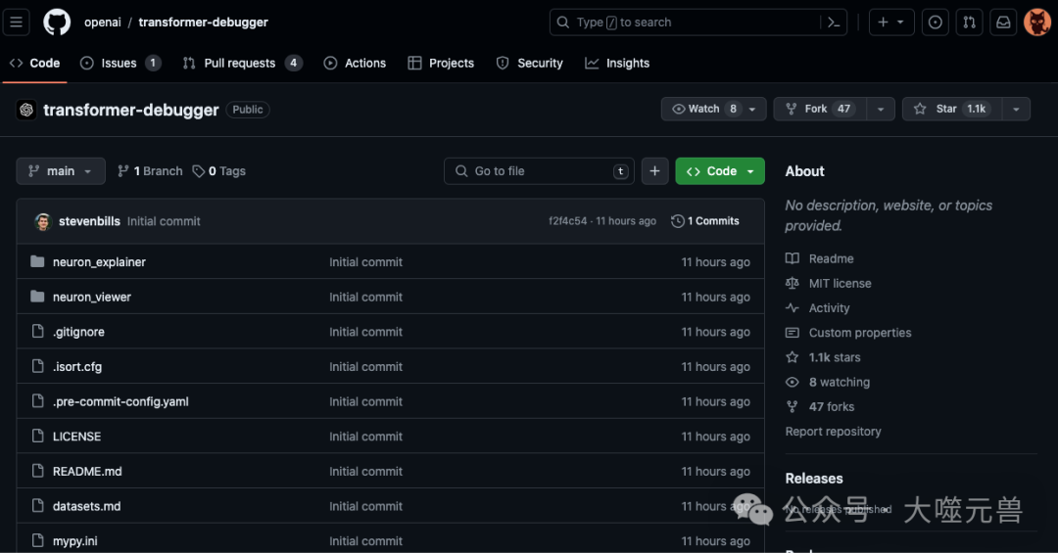Viewport: 1058px width, 553px height.
Task: Star the transformer-debugger repository
Action: [x=952, y=109]
